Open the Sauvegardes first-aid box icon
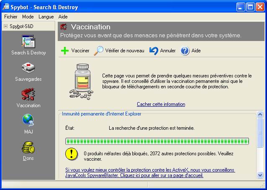 (28, 68)
